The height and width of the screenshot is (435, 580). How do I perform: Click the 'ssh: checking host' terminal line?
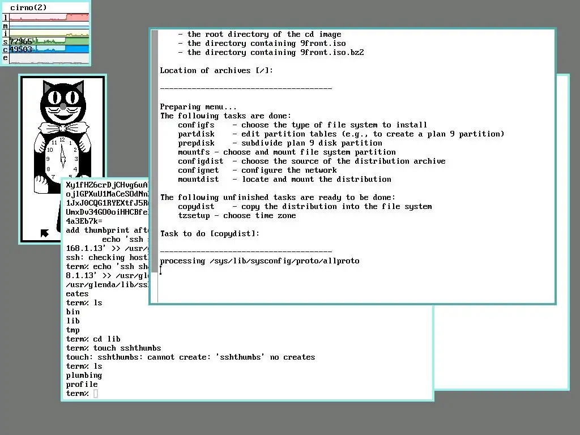[x=107, y=258]
